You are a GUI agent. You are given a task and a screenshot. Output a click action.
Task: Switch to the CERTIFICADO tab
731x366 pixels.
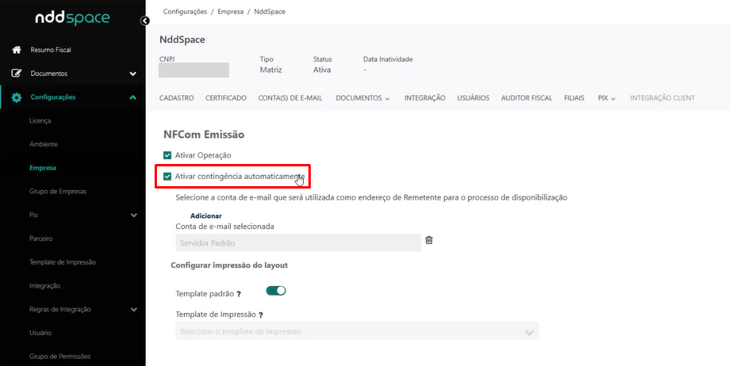225,98
